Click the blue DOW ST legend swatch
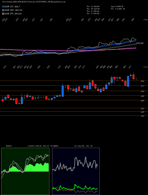Screen dimensions: 148x195 (3, 6)
